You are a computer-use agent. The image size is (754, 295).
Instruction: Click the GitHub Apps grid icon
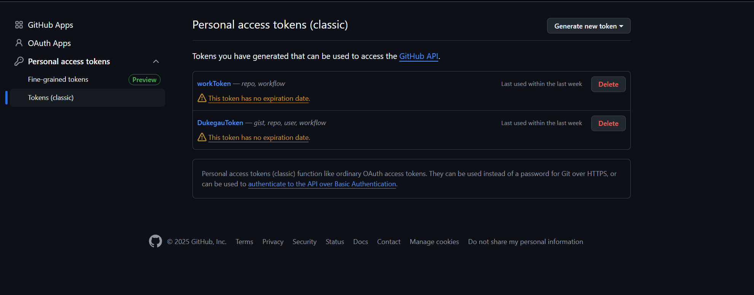click(x=19, y=25)
